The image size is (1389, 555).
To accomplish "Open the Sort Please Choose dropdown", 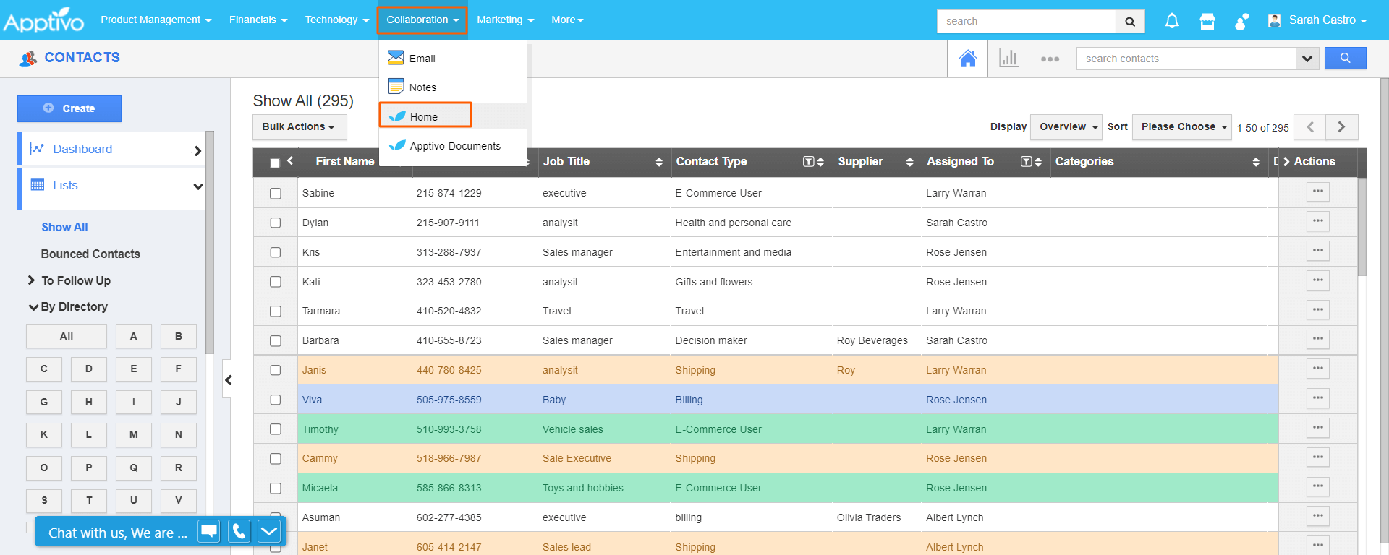I will point(1182,127).
